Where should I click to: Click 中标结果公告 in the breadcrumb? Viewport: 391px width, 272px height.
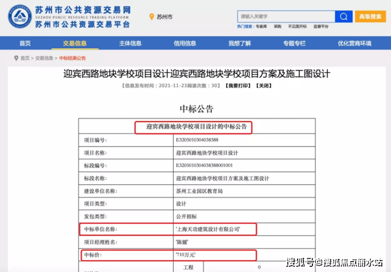coord(72,58)
